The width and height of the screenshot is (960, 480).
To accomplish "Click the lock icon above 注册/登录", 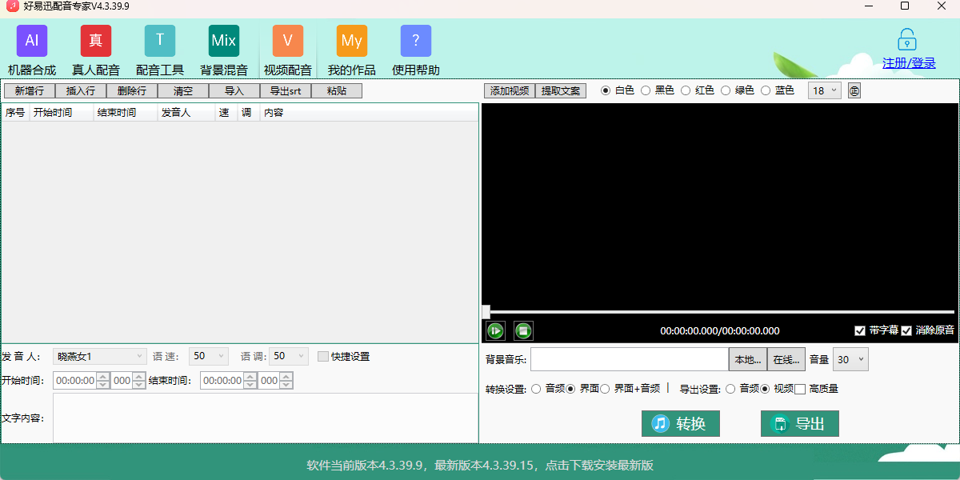I will (x=906, y=38).
